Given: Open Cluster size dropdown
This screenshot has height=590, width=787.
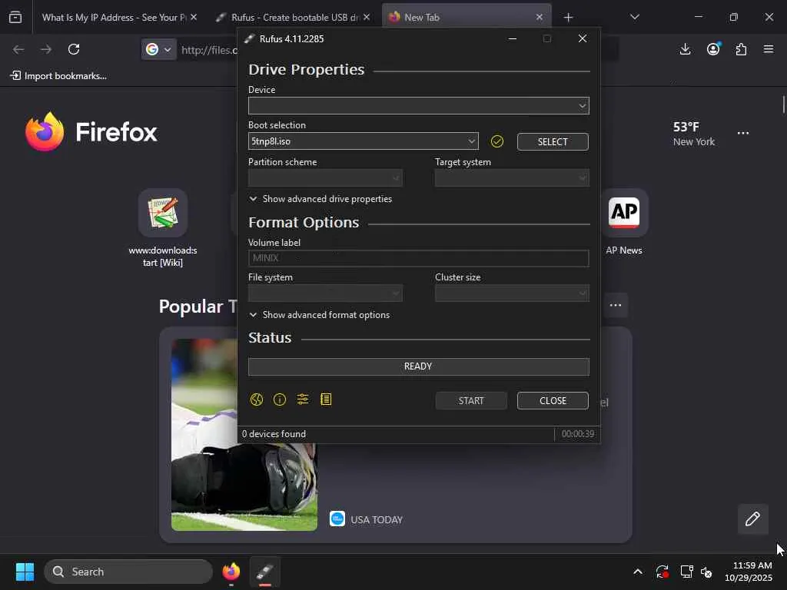Looking at the screenshot, I should (x=512, y=293).
